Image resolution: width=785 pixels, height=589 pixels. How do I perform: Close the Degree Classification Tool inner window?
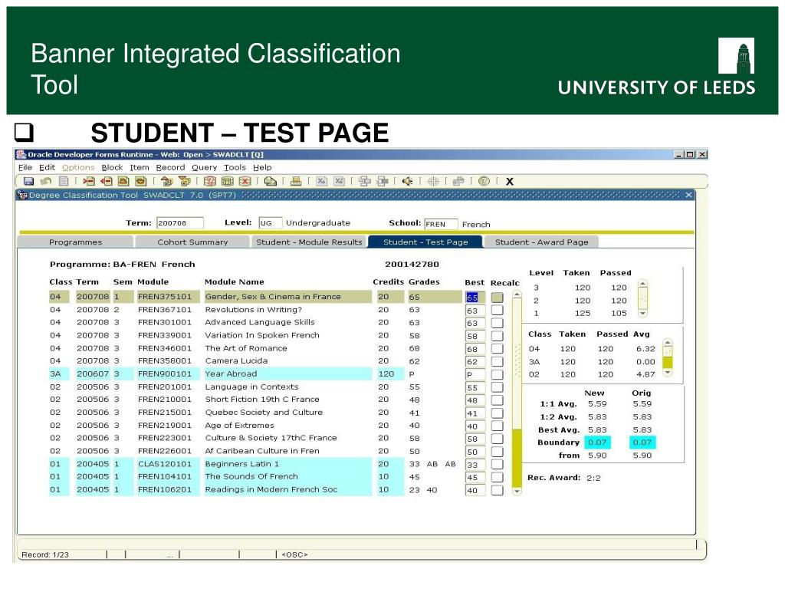click(x=689, y=195)
